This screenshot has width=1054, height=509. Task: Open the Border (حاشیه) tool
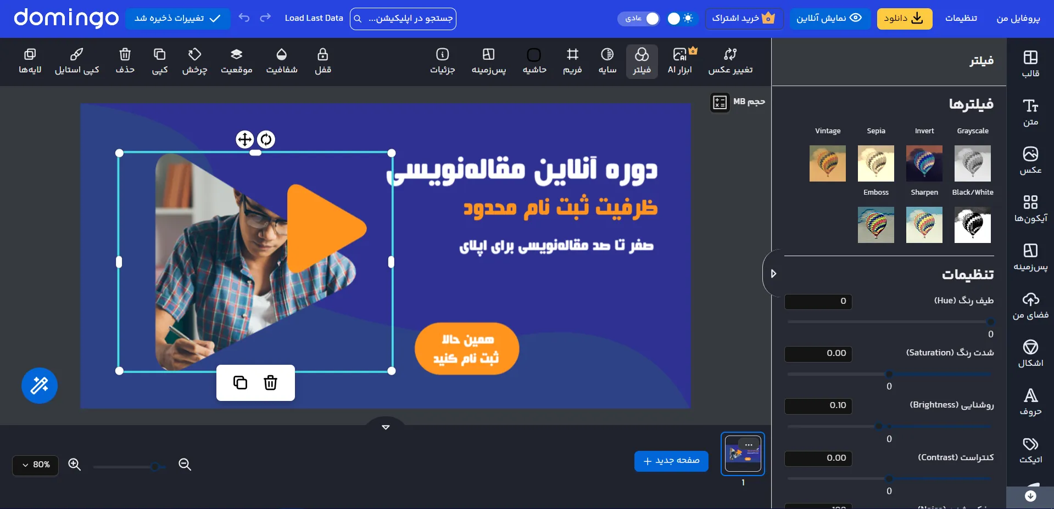(x=534, y=61)
